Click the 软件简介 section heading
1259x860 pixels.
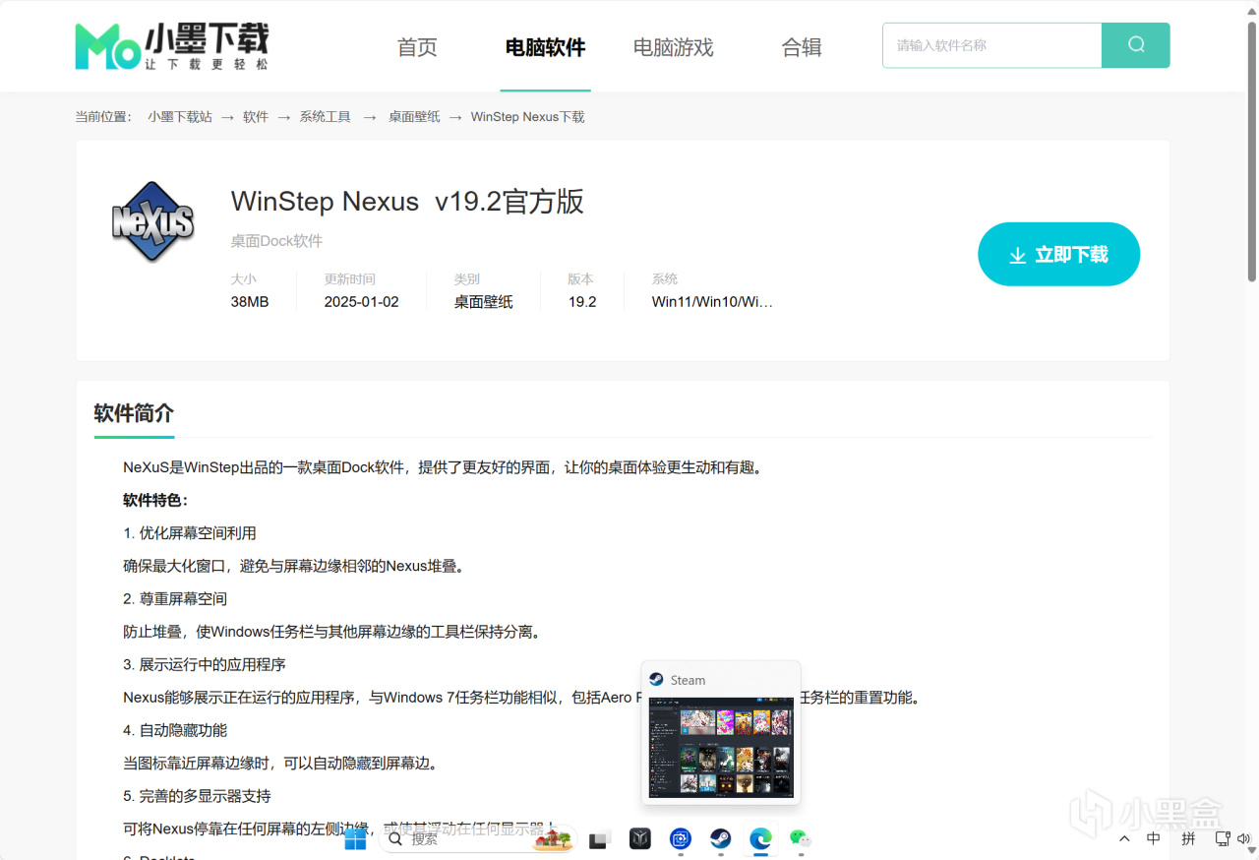tap(134, 413)
